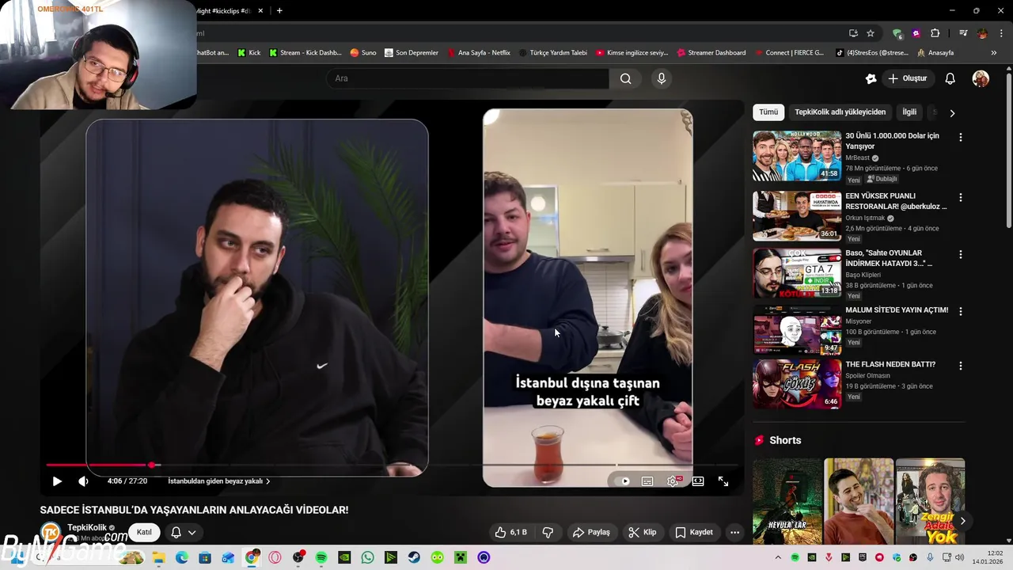
Task: Start voice search with microphone icon
Action: (662, 78)
